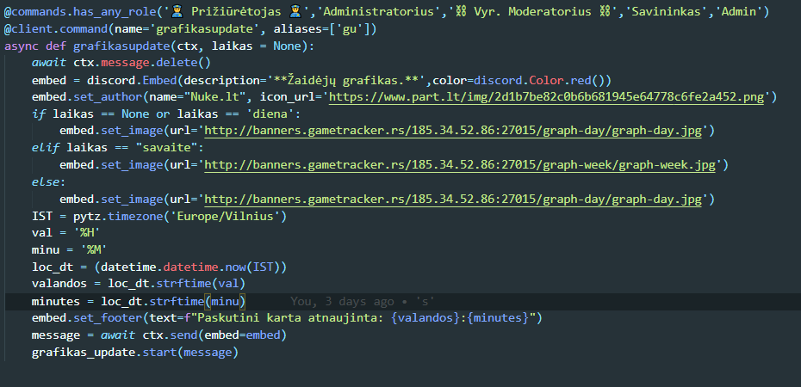Click the 'else:' keyword line
801x387 pixels.
[49, 182]
